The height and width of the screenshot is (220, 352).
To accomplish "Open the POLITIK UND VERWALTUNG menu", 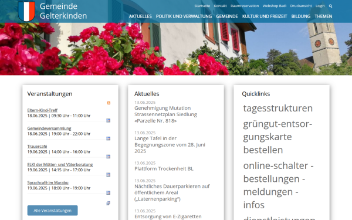I will point(184,16).
